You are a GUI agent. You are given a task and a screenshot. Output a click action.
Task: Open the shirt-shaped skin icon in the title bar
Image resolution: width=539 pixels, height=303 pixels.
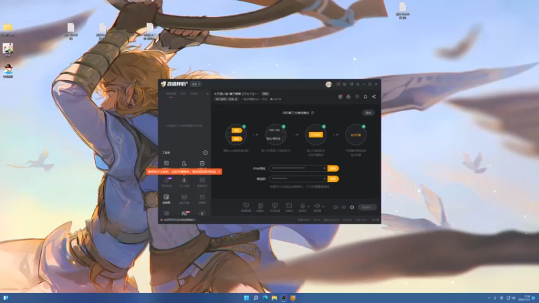pyautogui.click(x=351, y=84)
